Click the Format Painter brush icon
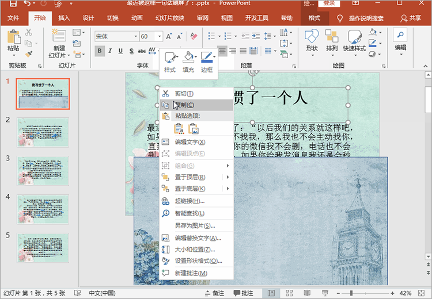 [x=28, y=54]
